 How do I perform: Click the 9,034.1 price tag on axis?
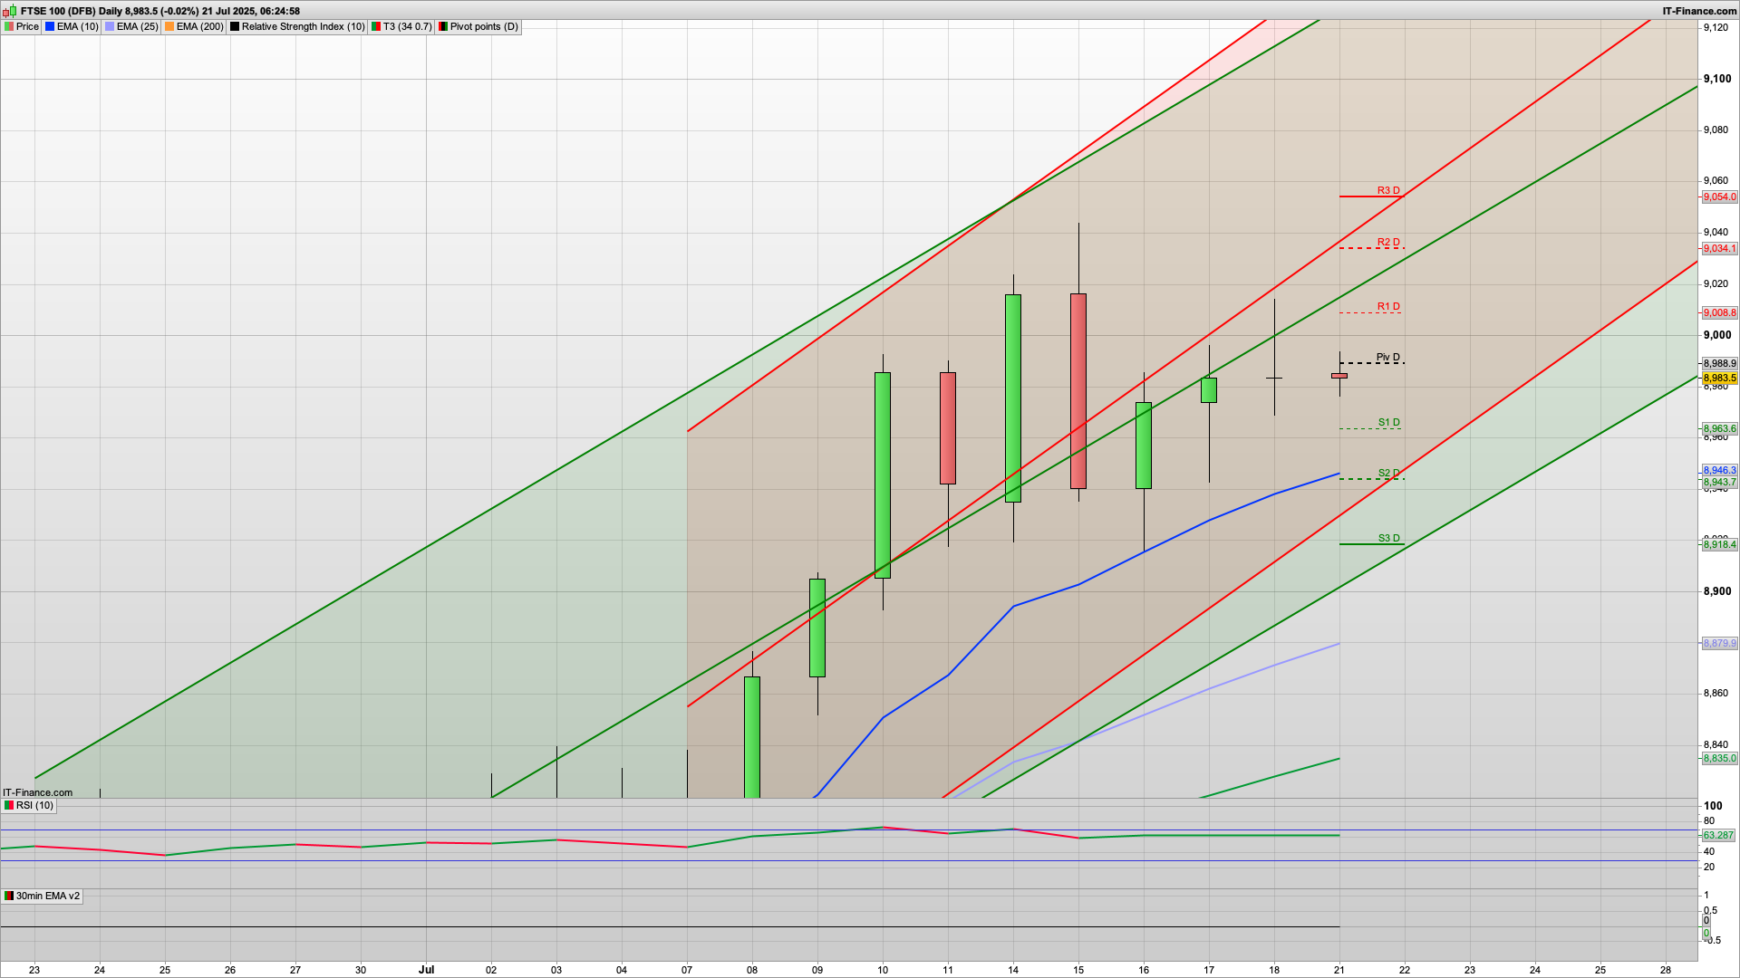(1719, 249)
